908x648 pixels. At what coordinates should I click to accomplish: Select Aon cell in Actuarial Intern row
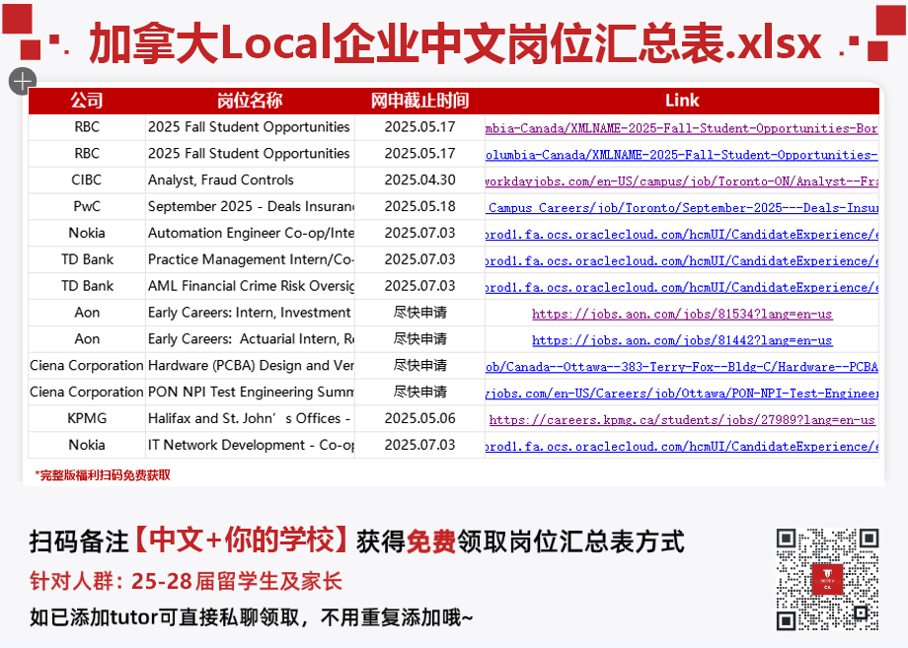click(87, 339)
